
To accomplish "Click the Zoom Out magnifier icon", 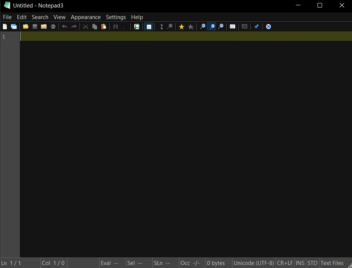I will [x=221, y=27].
